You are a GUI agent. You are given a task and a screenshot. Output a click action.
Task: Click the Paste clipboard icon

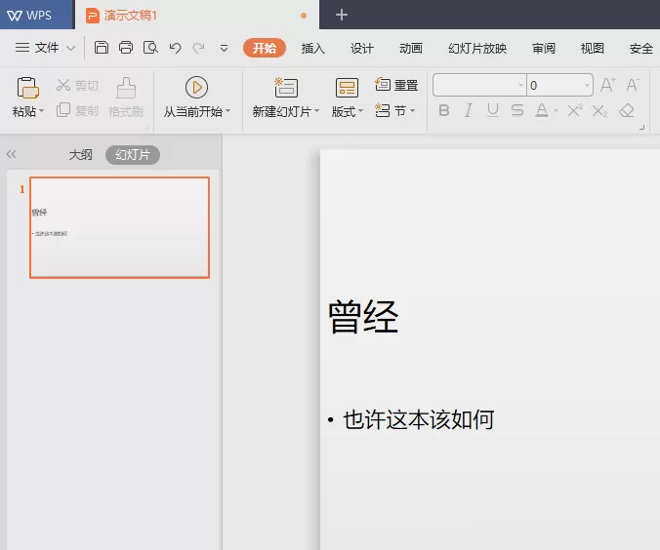point(27,88)
